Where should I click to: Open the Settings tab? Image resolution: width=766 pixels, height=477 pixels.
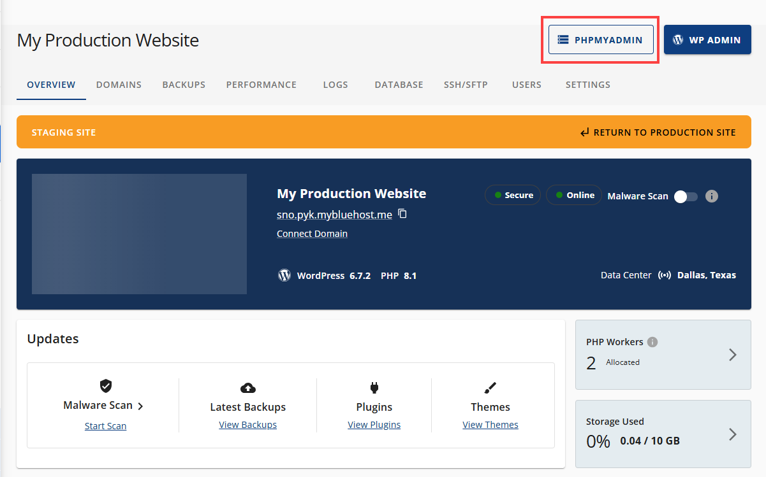[588, 85]
